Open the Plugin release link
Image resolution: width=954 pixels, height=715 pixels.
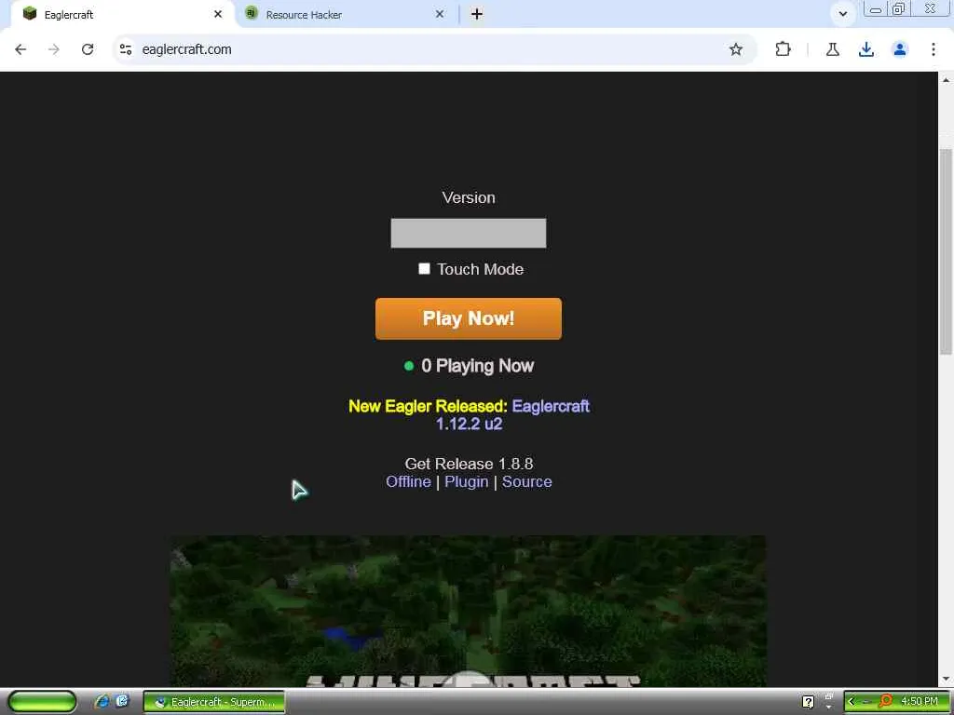(x=467, y=481)
